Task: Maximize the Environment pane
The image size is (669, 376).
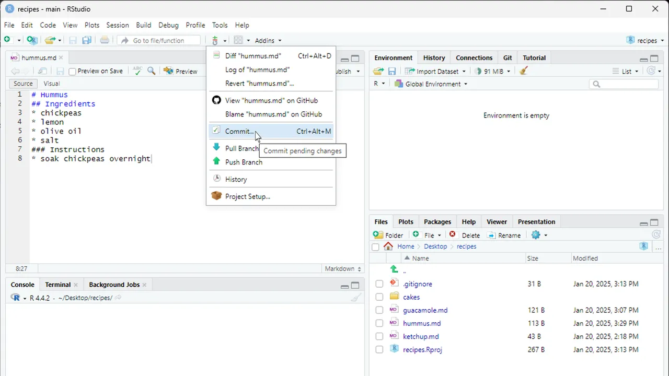Action: point(654,58)
